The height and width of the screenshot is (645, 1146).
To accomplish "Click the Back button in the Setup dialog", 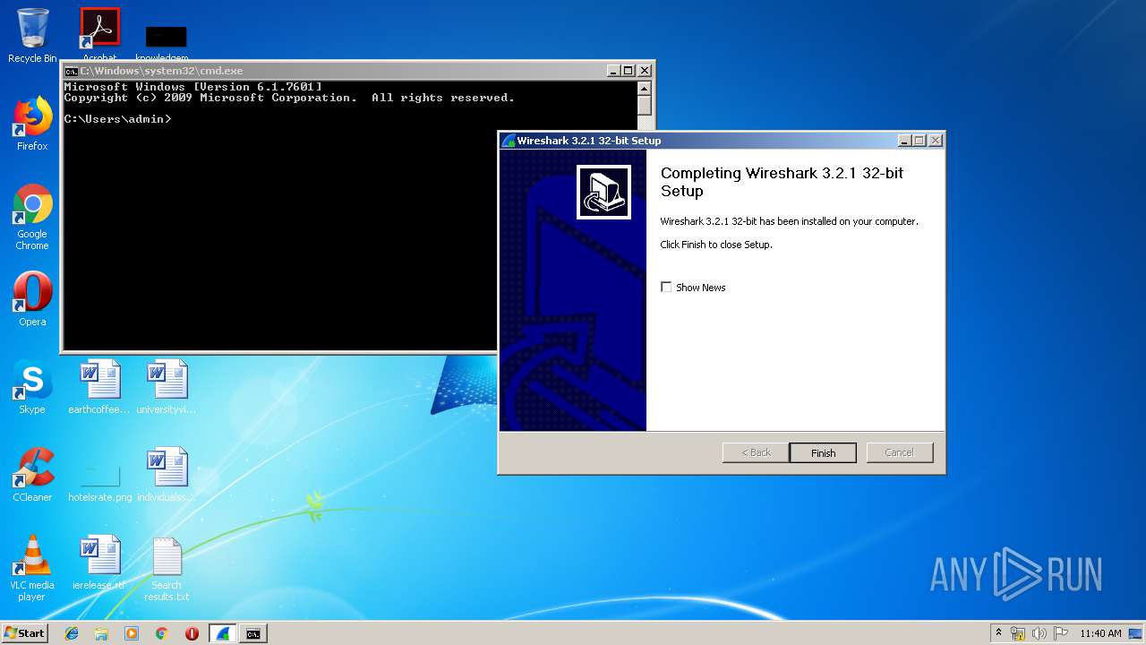I will click(756, 452).
